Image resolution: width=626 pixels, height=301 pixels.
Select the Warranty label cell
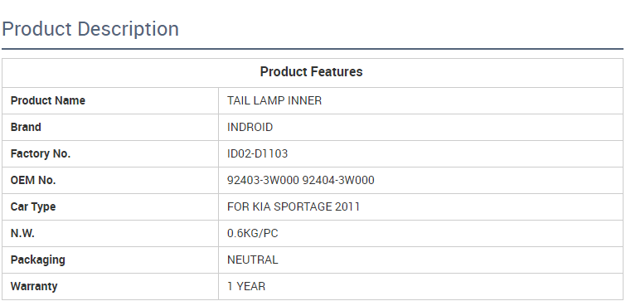click(110, 286)
